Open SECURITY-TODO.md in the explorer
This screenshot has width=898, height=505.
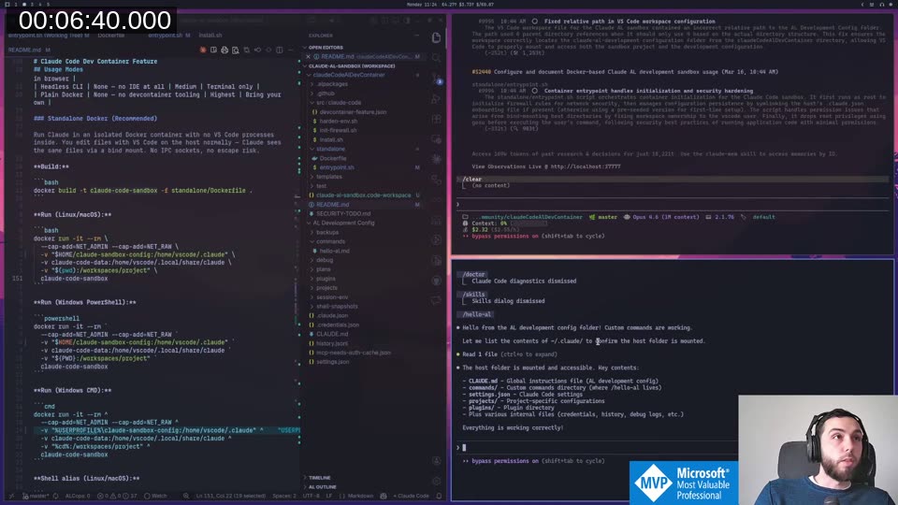343,213
